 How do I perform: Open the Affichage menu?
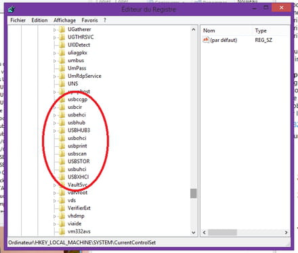coord(64,20)
